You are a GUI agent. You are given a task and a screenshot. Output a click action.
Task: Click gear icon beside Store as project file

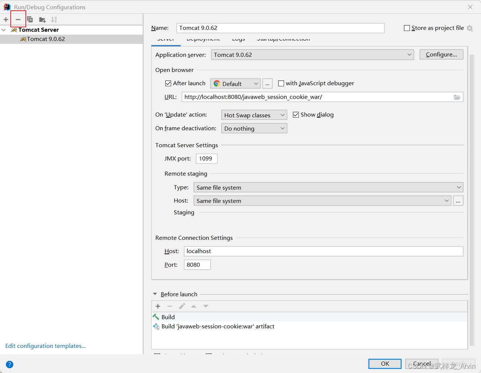(x=470, y=28)
